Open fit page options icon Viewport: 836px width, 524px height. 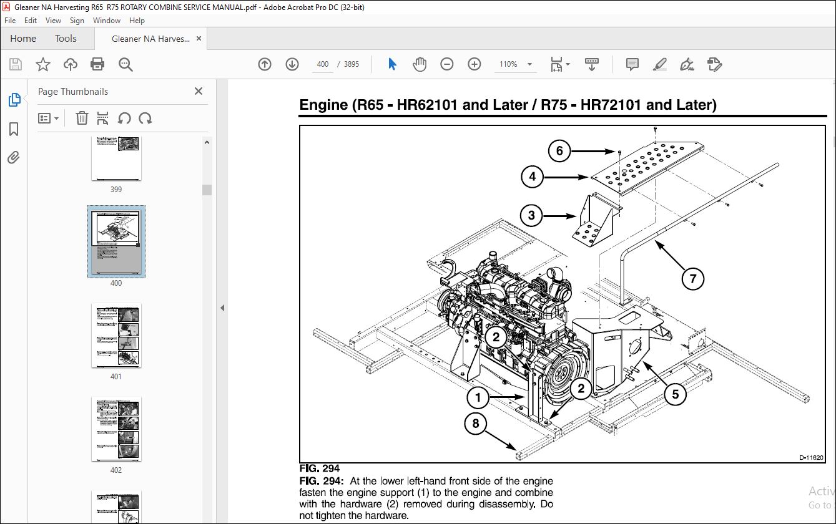coord(559,64)
